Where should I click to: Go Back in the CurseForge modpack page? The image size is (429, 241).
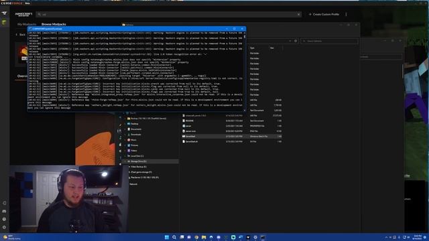click(x=21, y=35)
